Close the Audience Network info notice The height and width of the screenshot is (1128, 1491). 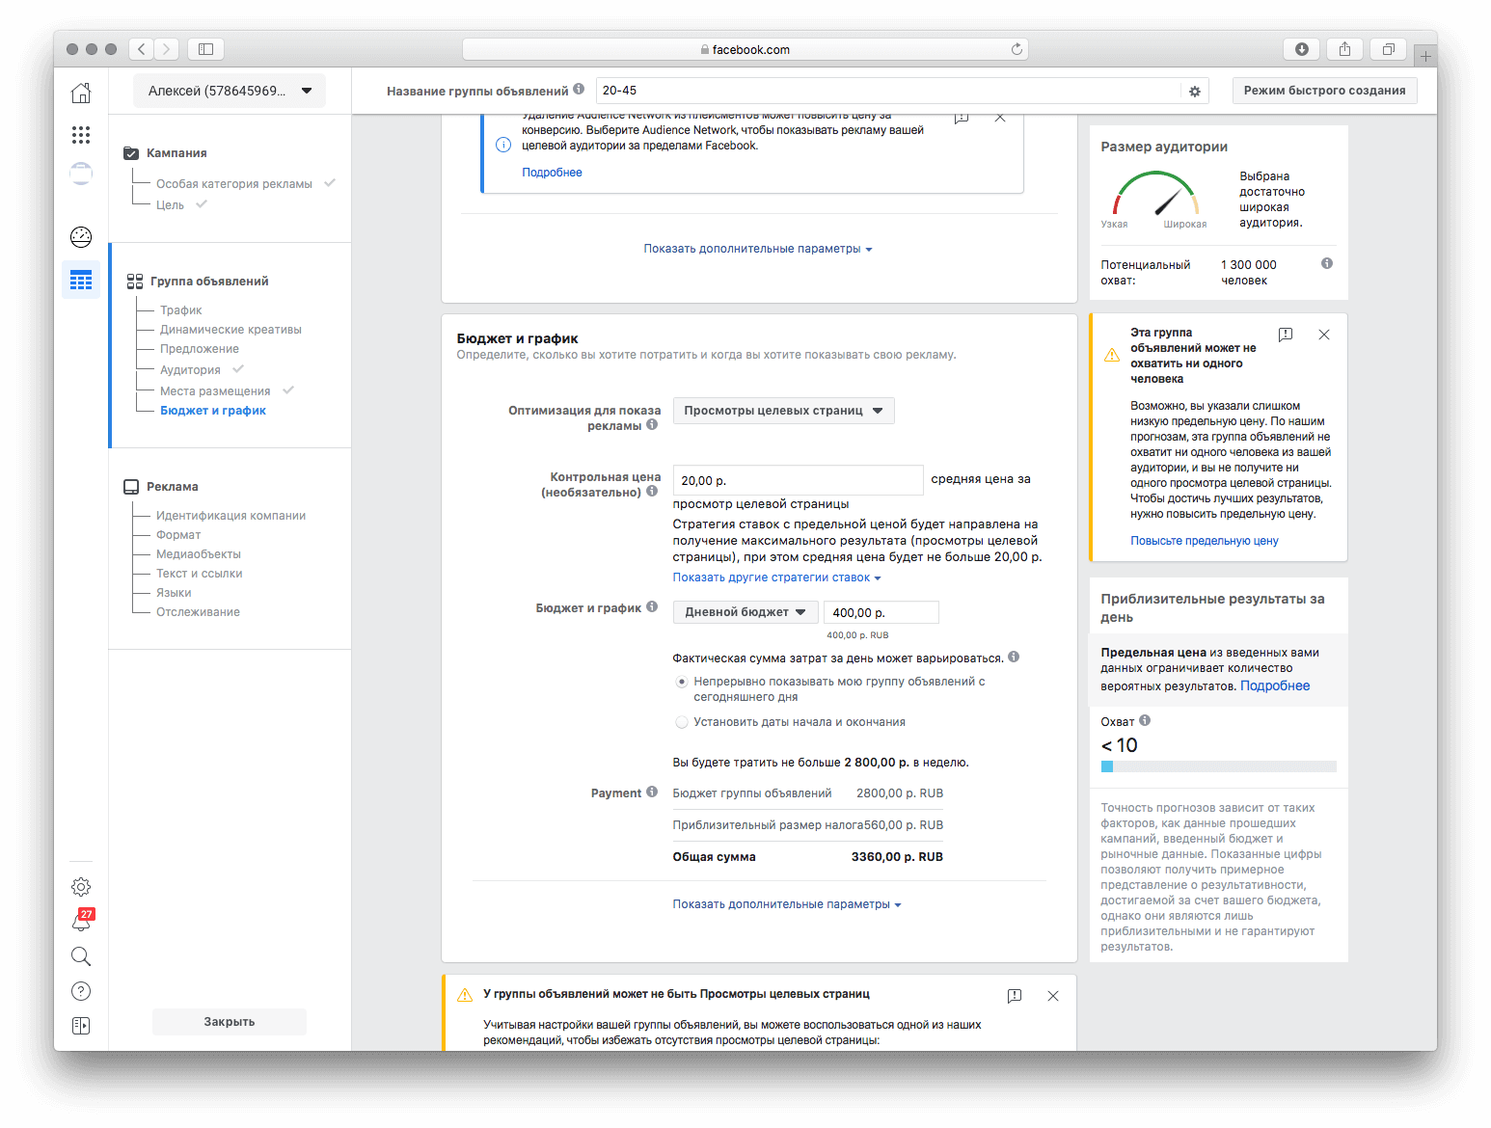pos(1000,118)
